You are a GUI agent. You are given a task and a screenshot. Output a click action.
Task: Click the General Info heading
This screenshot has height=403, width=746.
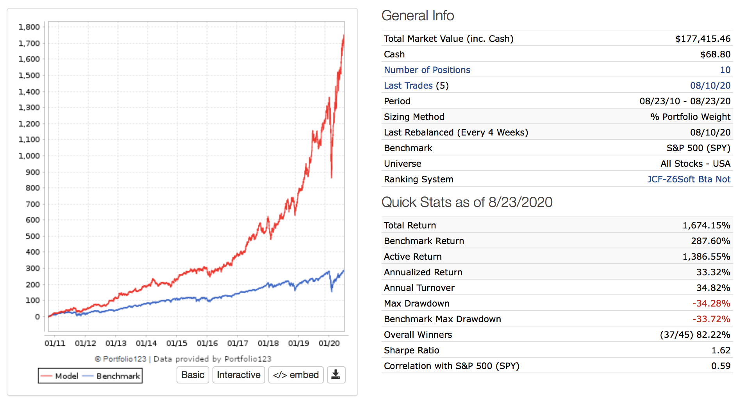[x=418, y=16]
